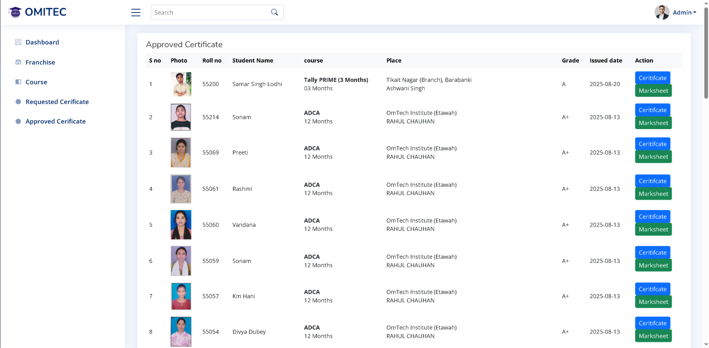Open Marksheet for student Vandana

[x=653, y=229]
